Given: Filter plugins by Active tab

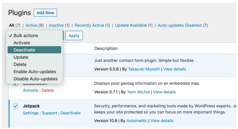Looking at the screenshot, I should point(31,25).
